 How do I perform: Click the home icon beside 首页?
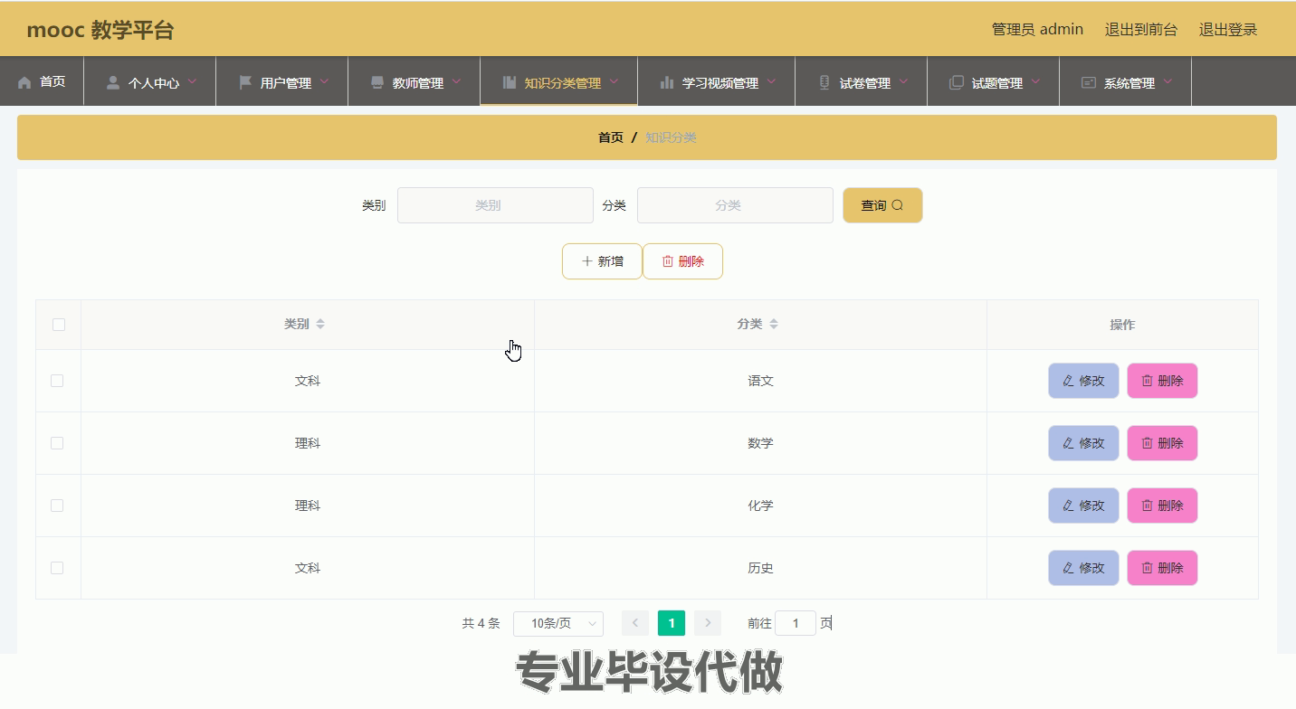coord(24,82)
